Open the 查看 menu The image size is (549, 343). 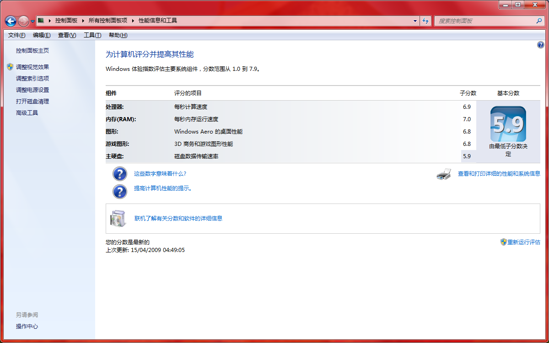[x=66, y=35]
